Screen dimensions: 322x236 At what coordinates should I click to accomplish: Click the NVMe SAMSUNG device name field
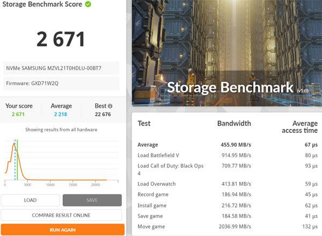(x=62, y=68)
